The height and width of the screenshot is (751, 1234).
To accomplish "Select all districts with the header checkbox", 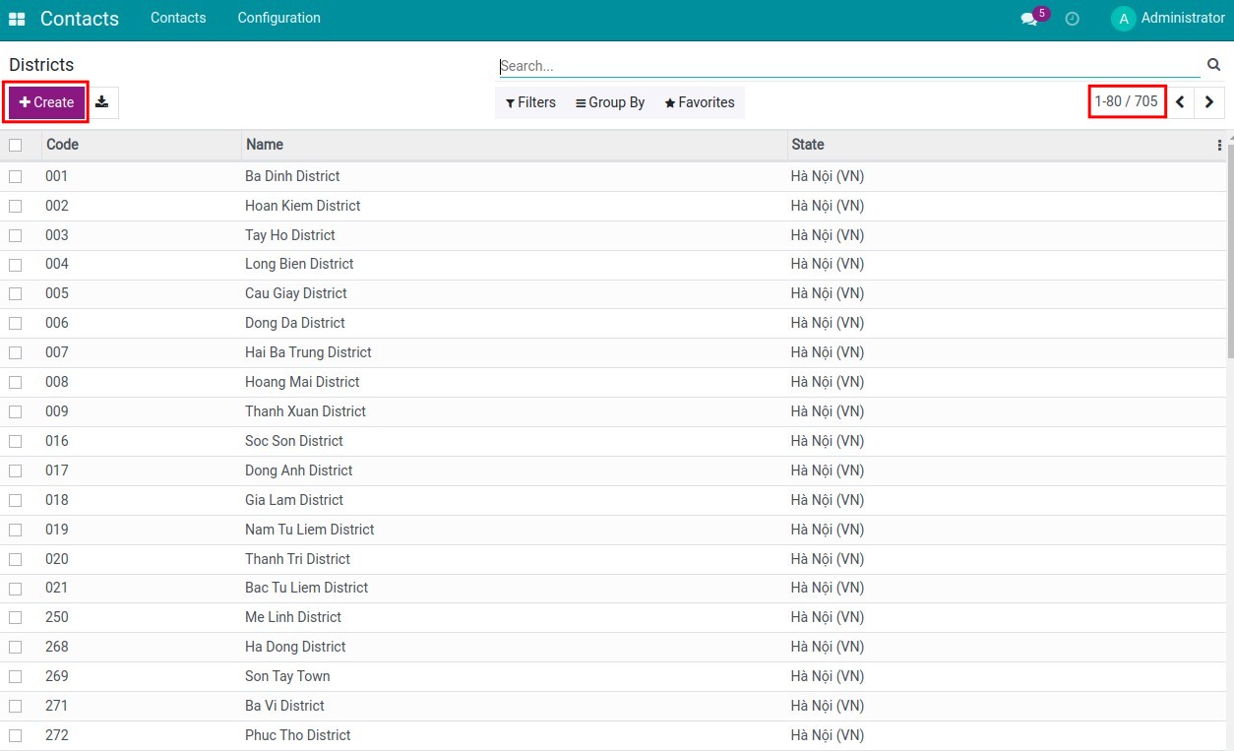I will 17,144.
